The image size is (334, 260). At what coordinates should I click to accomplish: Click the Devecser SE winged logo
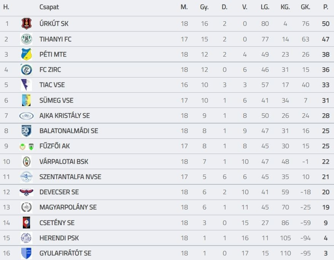pos(26,192)
